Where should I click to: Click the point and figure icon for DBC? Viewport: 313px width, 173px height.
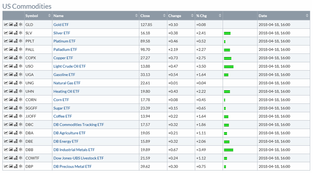pyautogui.click(x=16, y=125)
